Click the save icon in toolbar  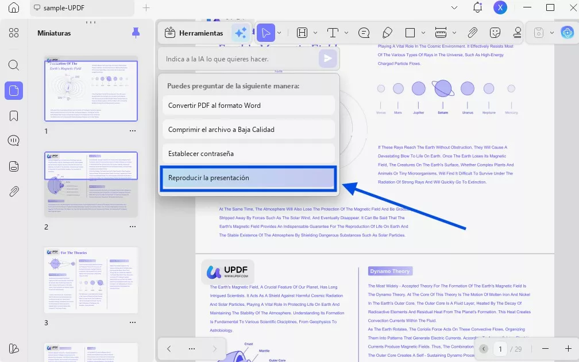coord(539,33)
